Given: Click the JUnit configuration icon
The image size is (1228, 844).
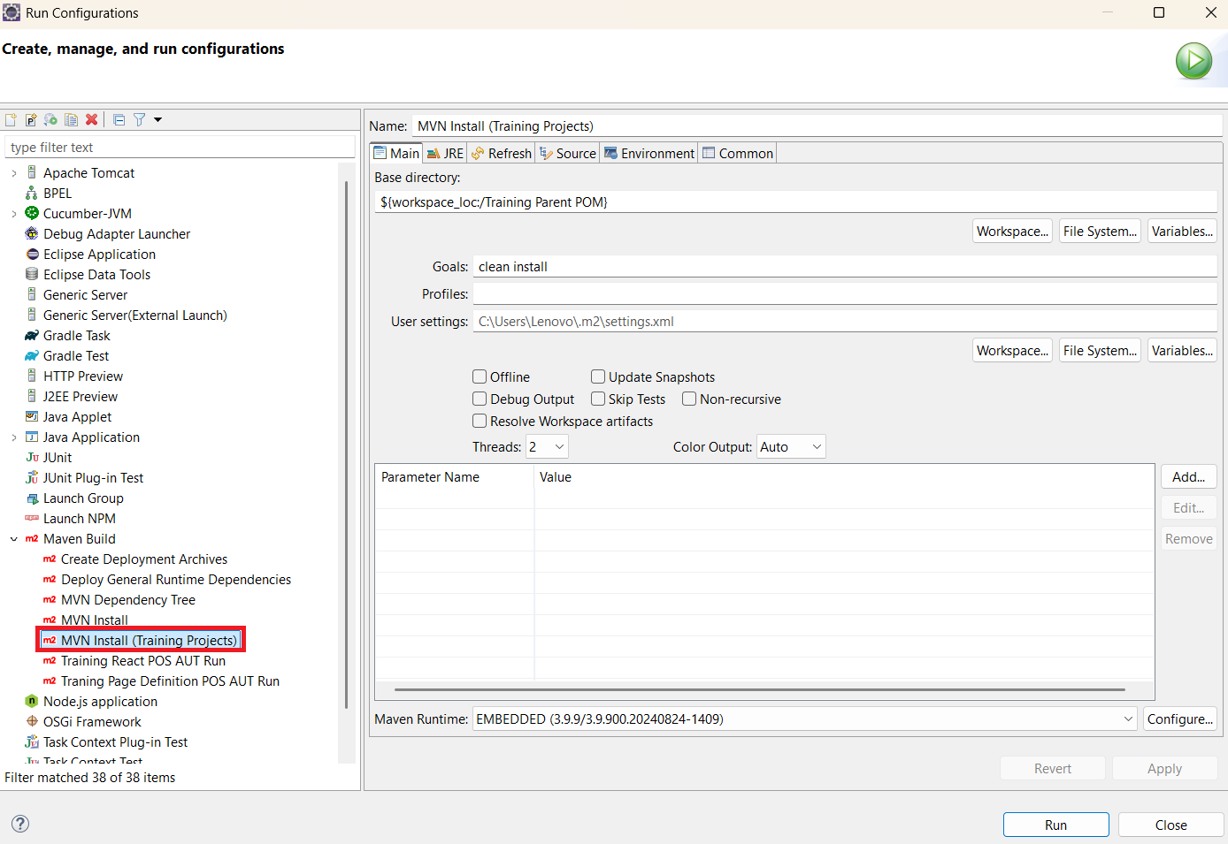Looking at the screenshot, I should [32, 458].
